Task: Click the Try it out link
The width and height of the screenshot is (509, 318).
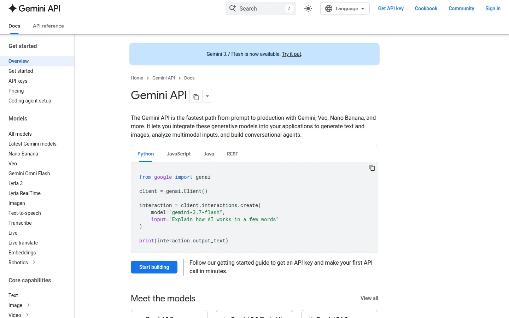Action: 291,54
